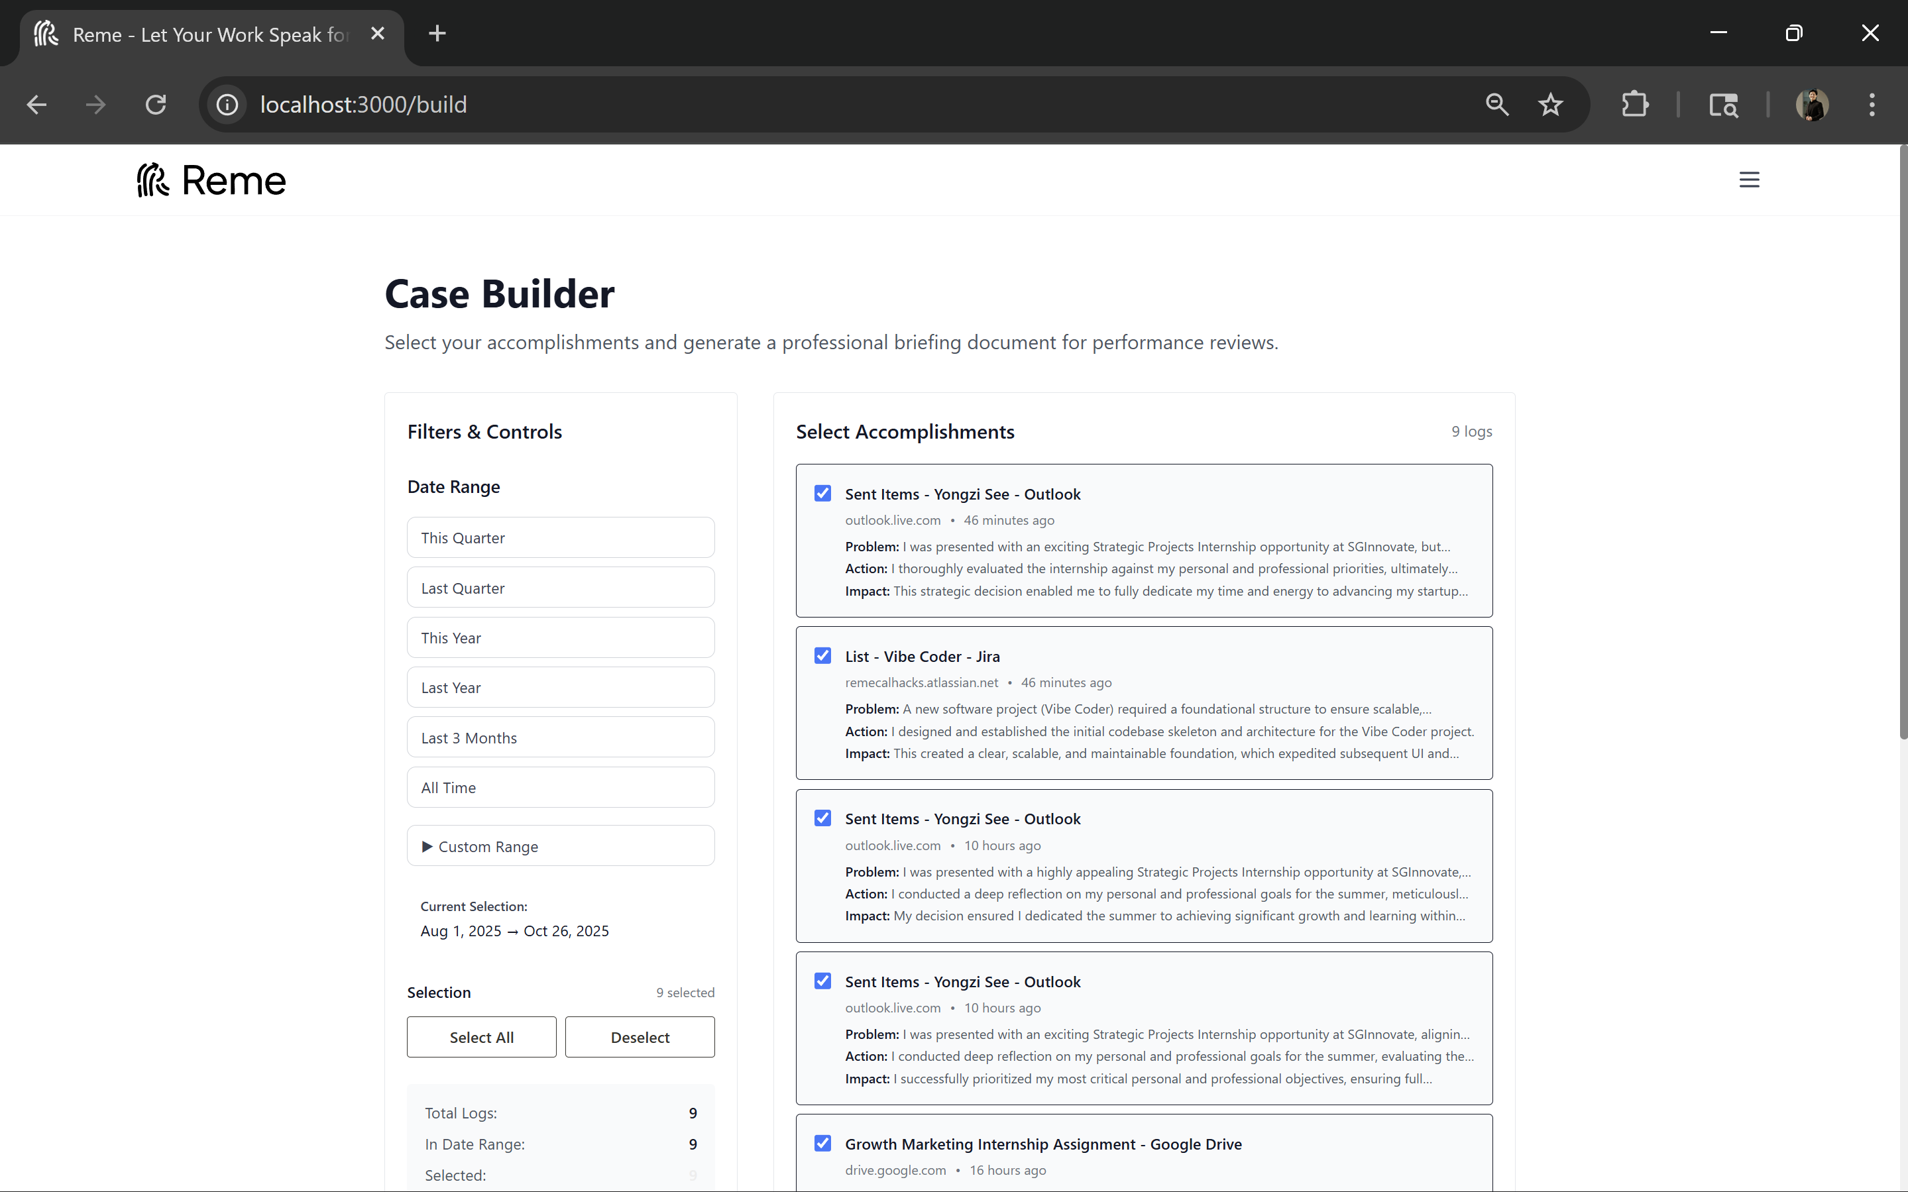Open a new browser tab
The image size is (1908, 1192).
pyautogui.click(x=437, y=33)
